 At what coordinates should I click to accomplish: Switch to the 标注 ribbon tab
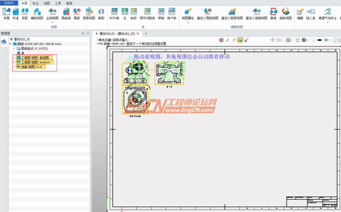(35, 3)
